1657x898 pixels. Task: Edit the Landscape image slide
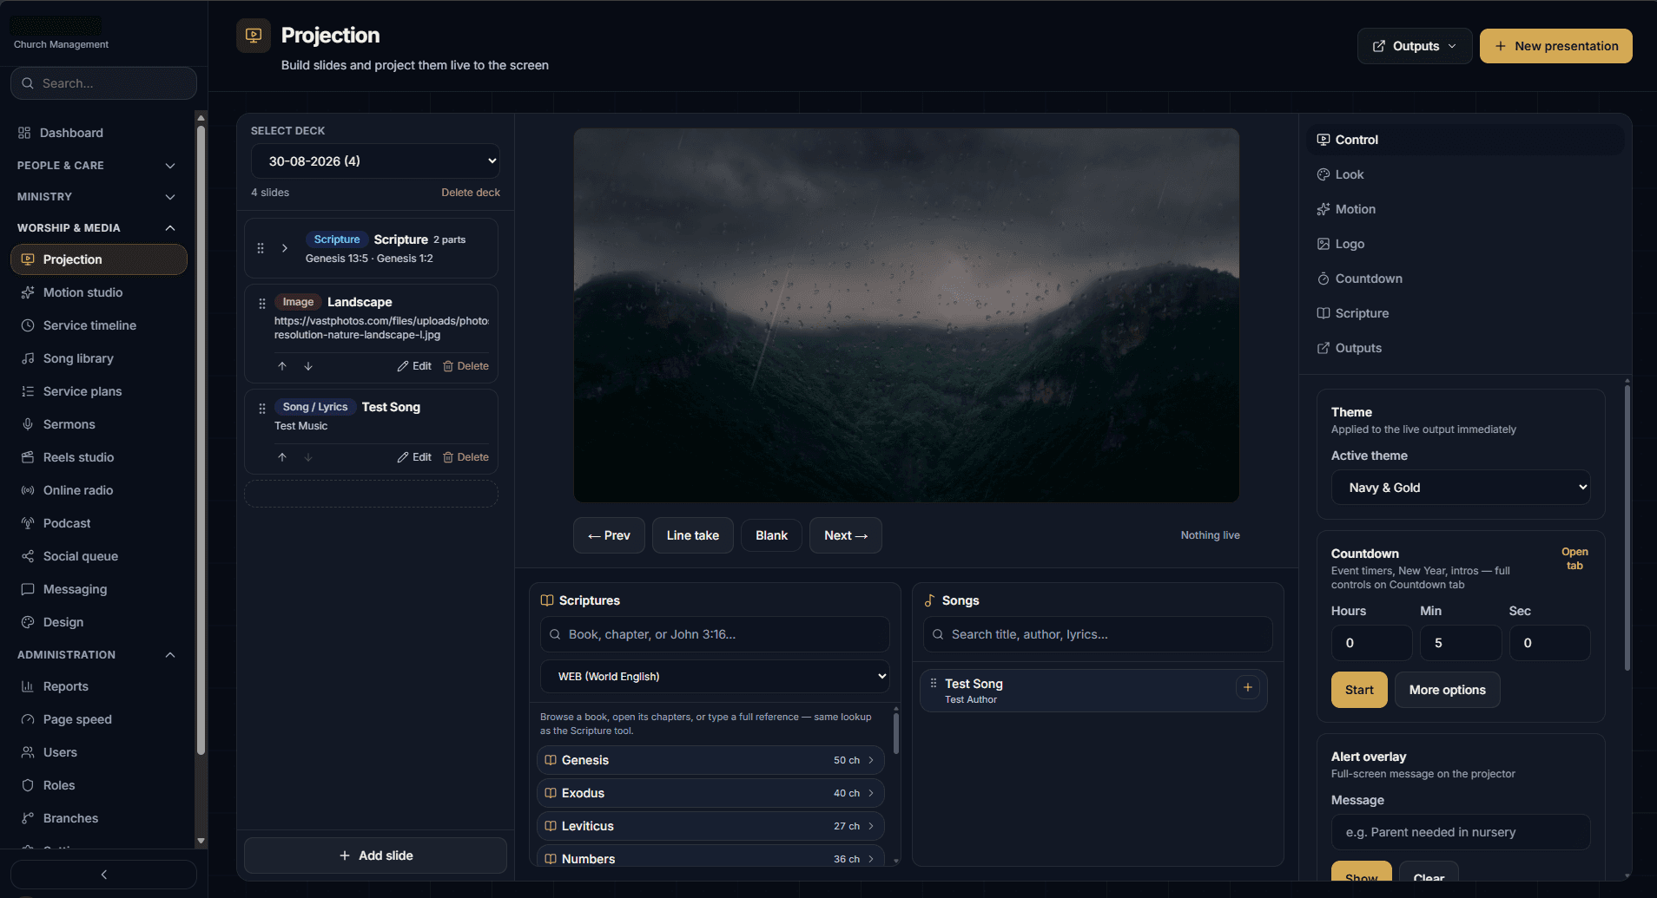coord(414,366)
